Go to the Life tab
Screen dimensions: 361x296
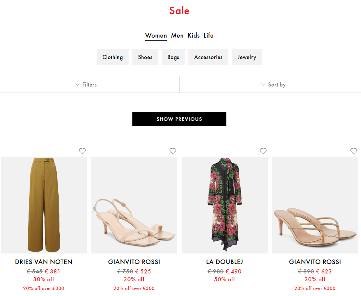point(209,35)
